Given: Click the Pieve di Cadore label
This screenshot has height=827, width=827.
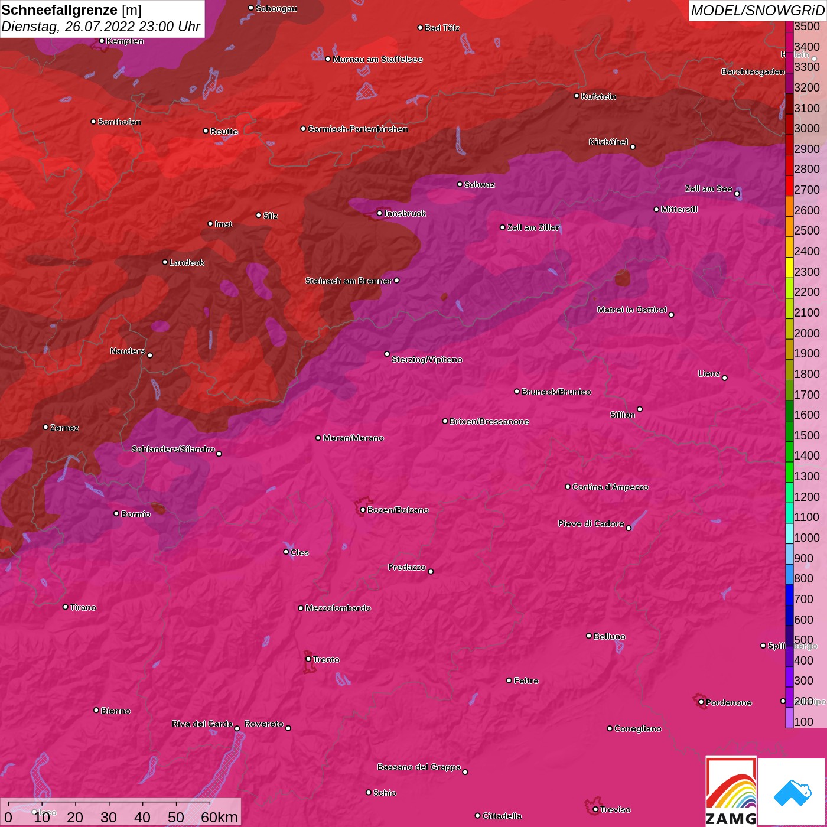Looking at the screenshot, I should click(591, 523).
